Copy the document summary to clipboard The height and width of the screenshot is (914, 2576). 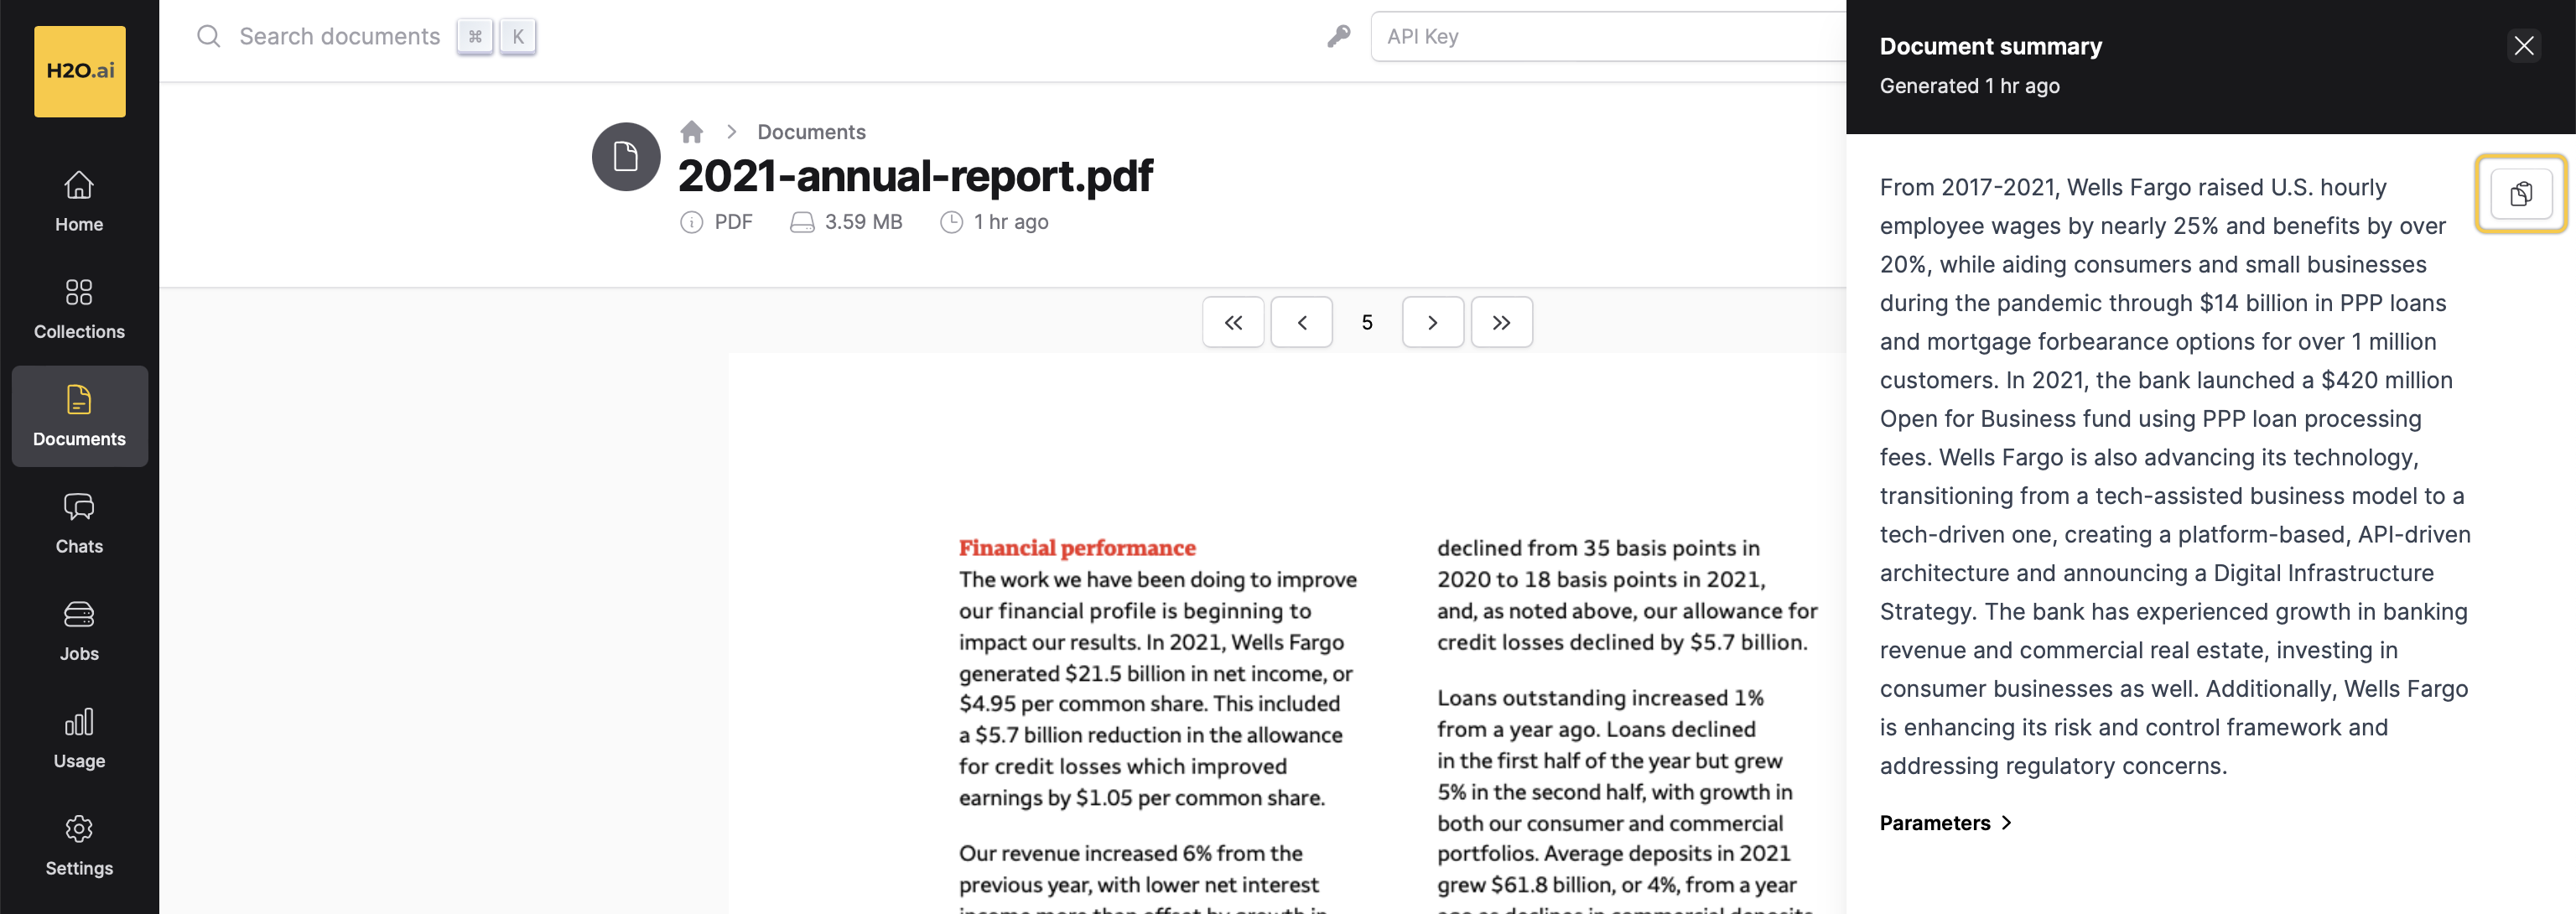click(x=2521, y=194)
